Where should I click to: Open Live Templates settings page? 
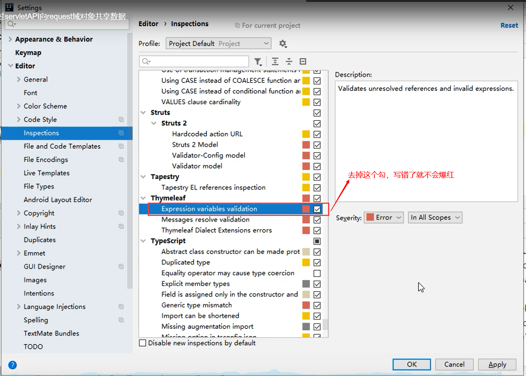pos(47,173)
